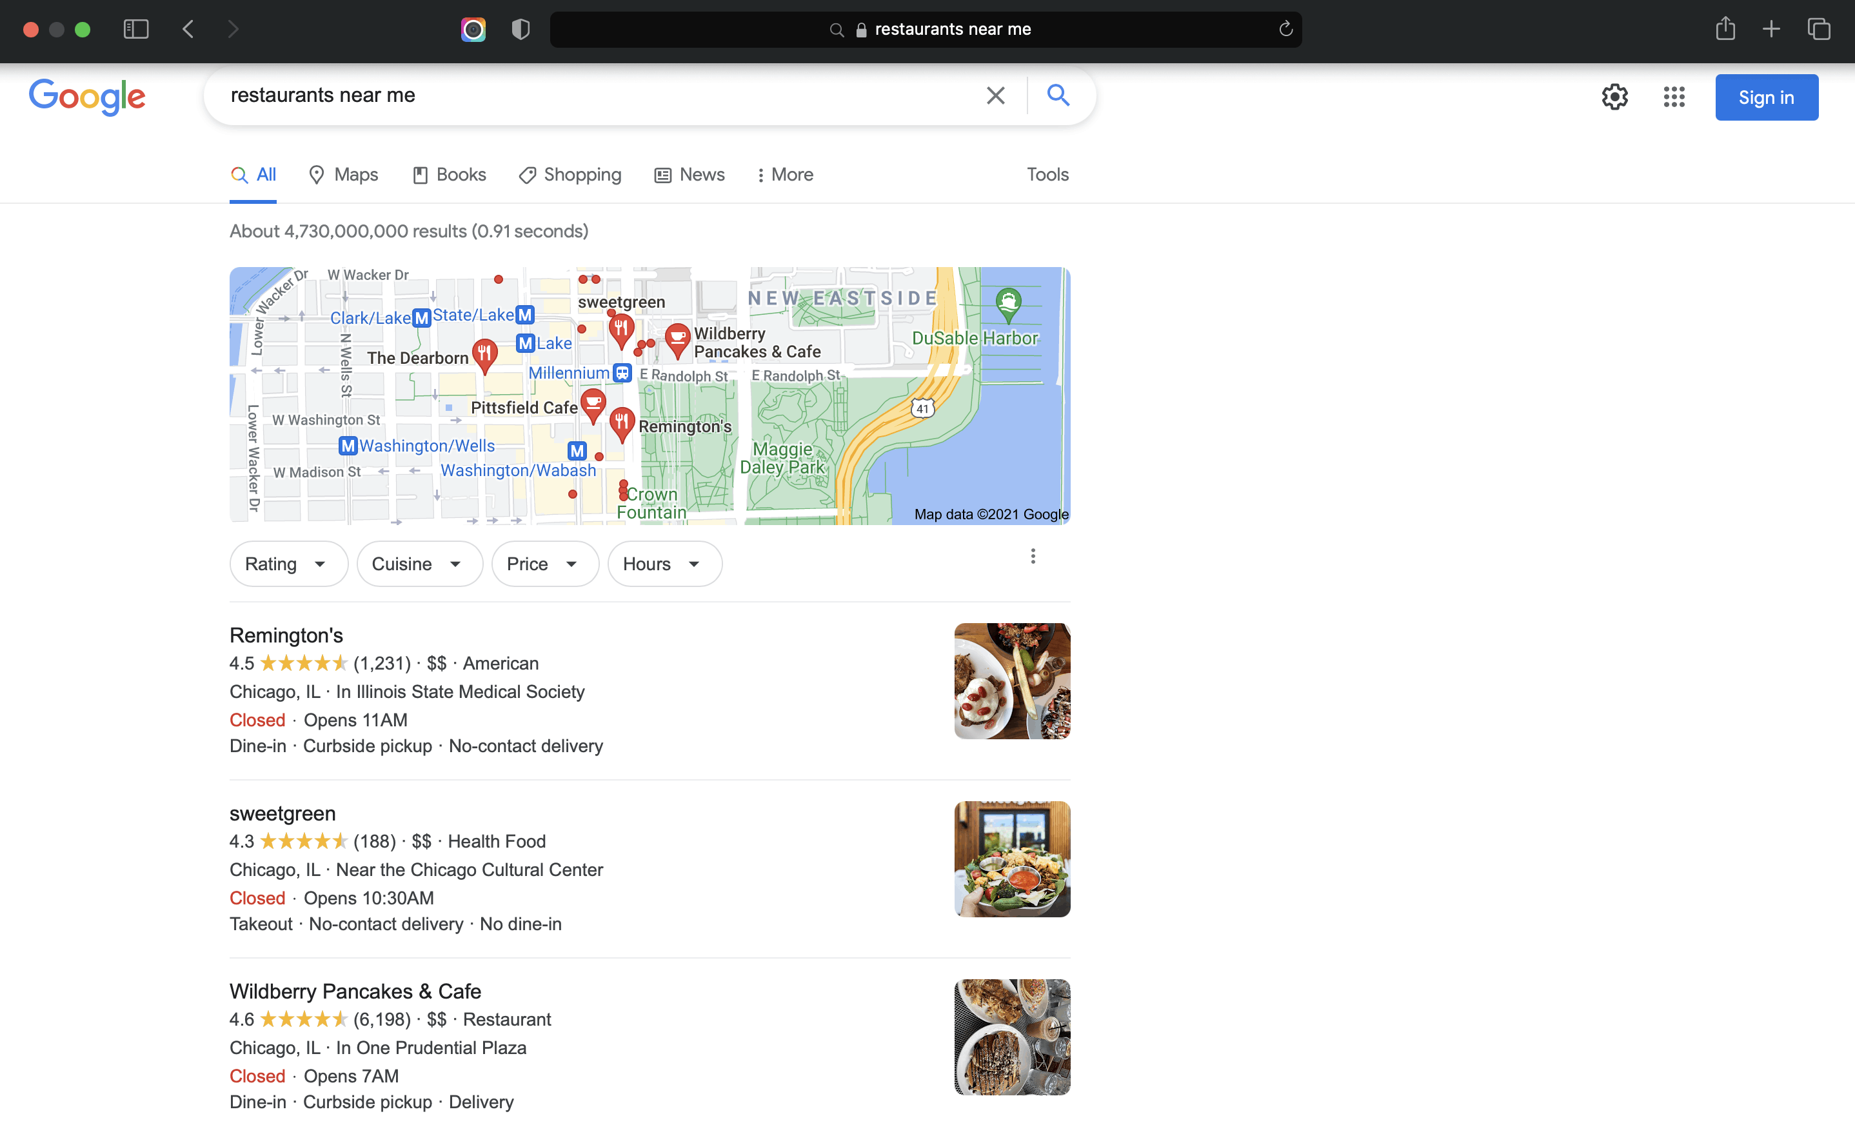Open Google apps grid icon
The height and width of the screenshot is (1125, 1855).
1674,97
